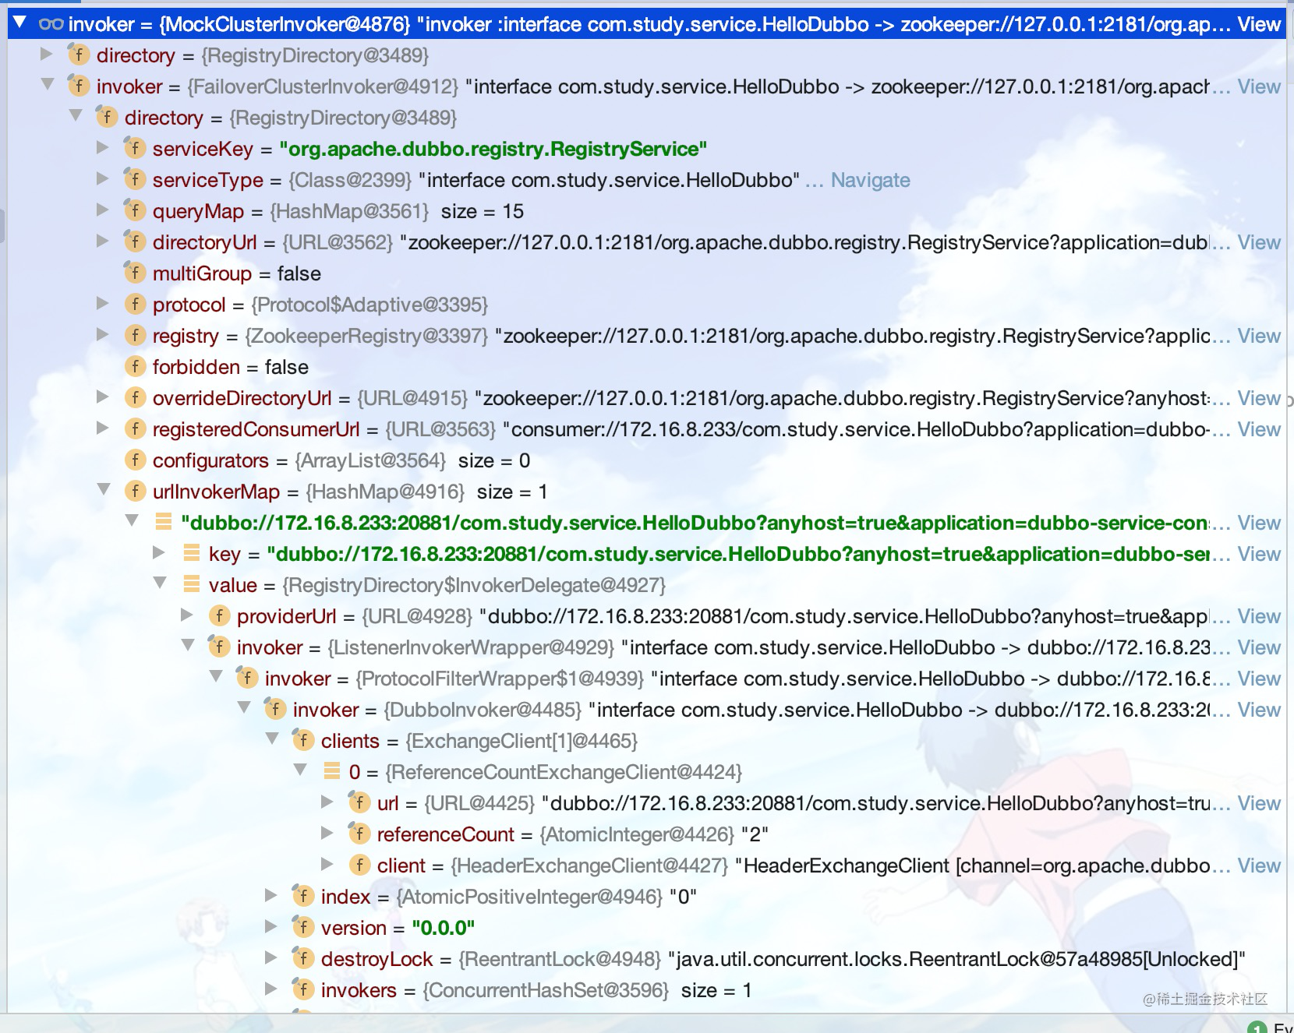
Task: Click the field icon next to multiGroup
Action: [135, 273]
